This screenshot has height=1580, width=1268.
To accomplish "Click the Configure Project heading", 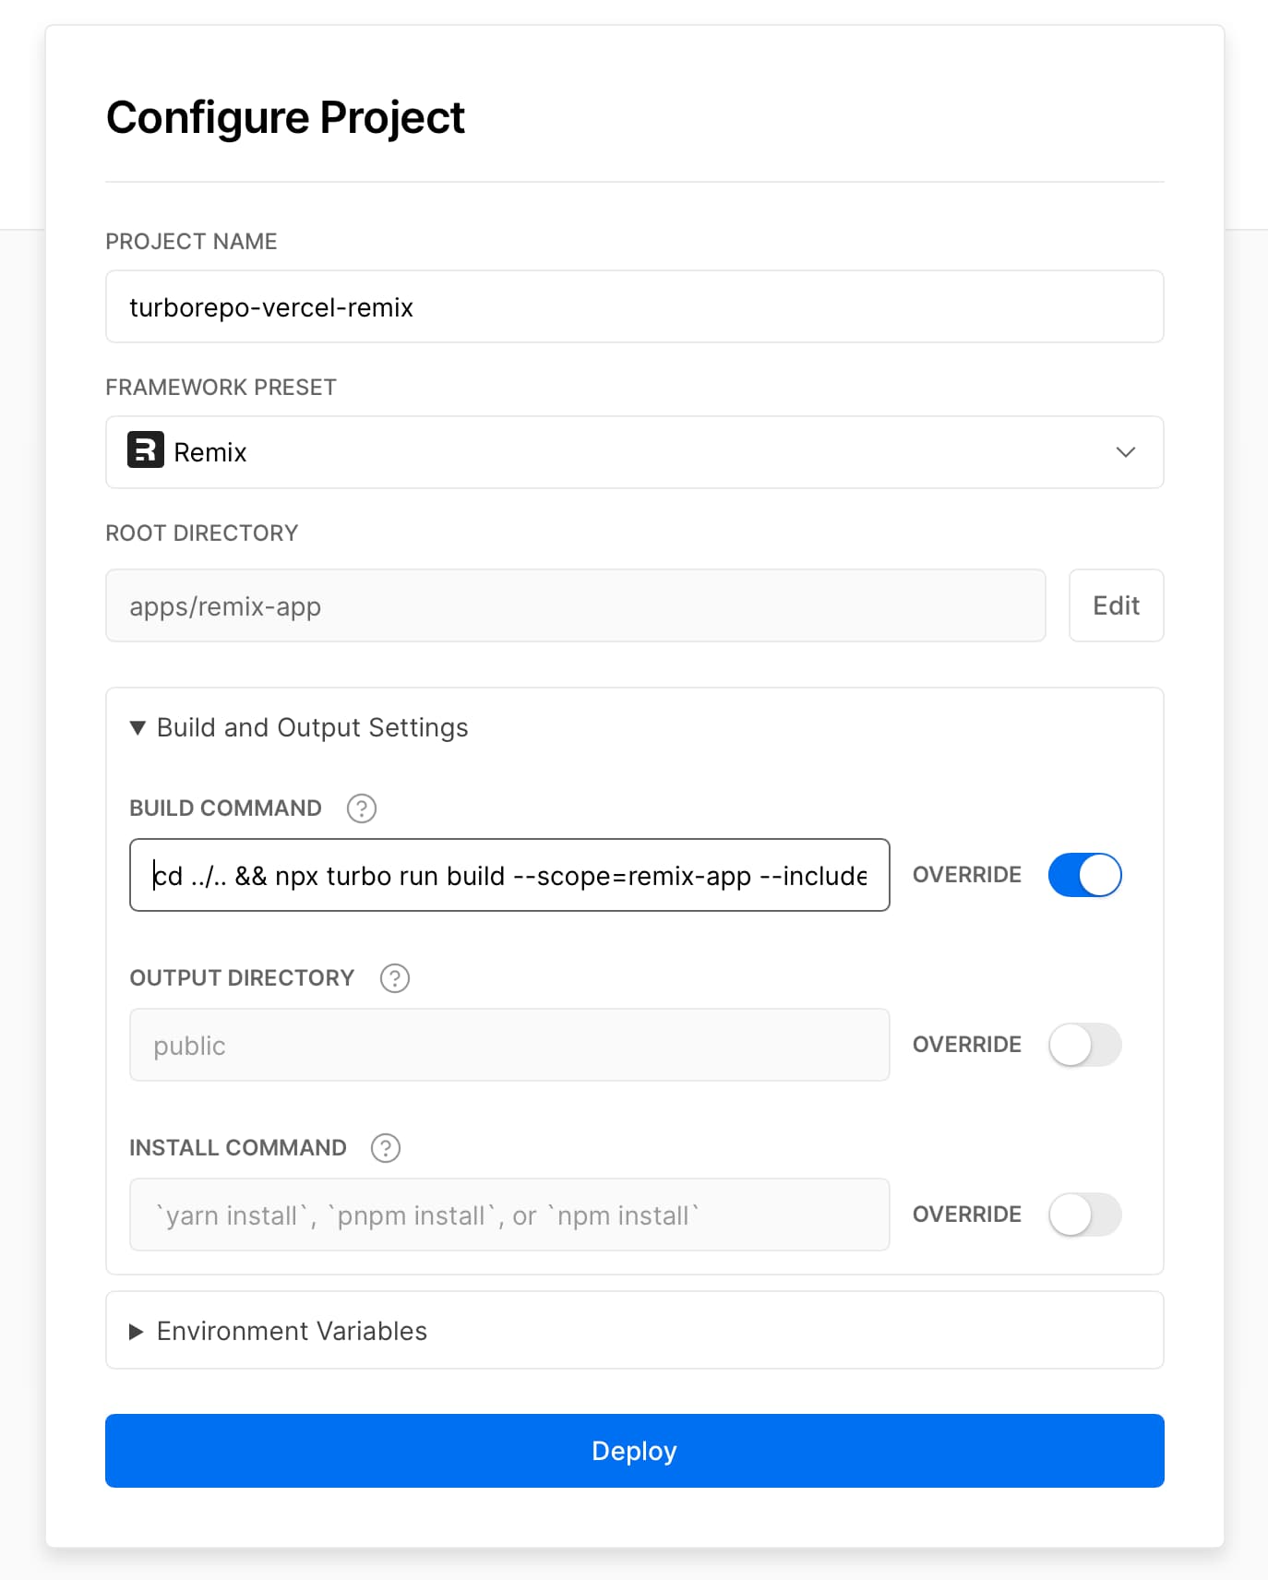I will 285,118.
